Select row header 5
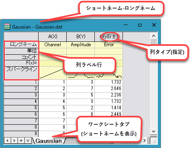 21,108
